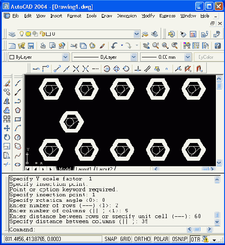225x245 pixels.
Task: Toggle GRID display in status bar
Action: click(126, 239)
